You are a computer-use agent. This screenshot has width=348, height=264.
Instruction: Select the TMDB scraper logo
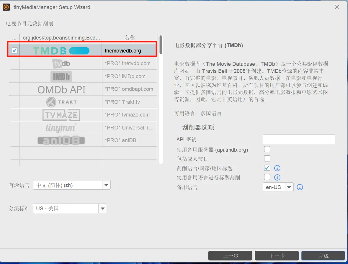[x=61, y=50]
